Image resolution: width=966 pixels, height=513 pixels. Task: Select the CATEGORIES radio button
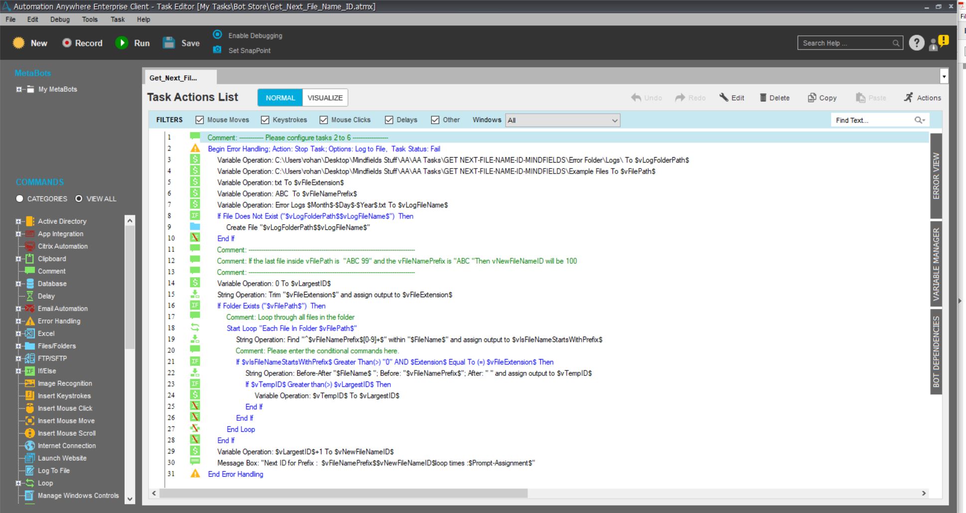point(19,198)
